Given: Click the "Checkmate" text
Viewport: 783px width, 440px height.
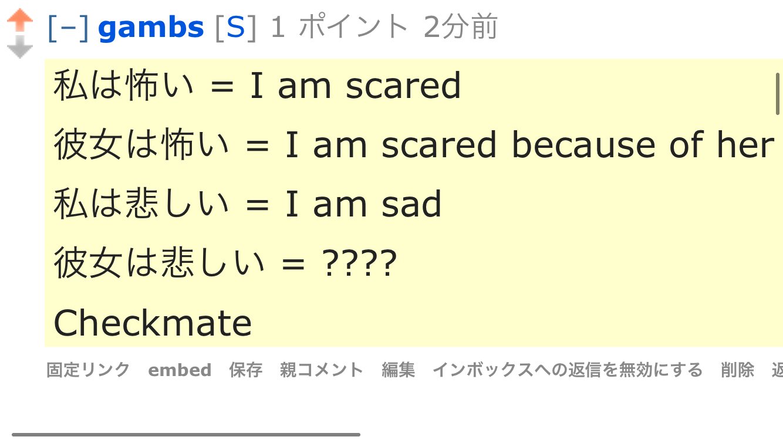Looking at the screenshot, I should click(153, 323).
